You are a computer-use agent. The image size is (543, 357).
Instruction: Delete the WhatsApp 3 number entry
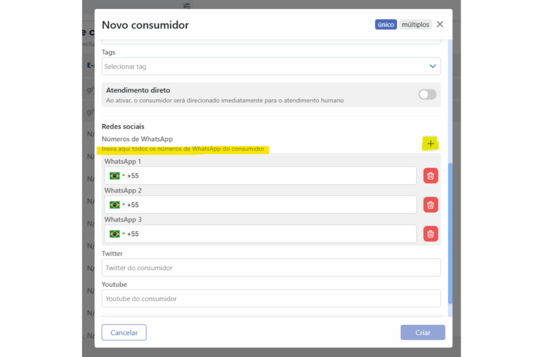pyautogui.click(x=431, y=234)
